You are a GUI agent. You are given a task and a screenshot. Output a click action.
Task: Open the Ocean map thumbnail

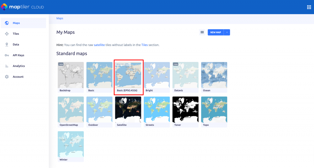[x=214, y=75]
